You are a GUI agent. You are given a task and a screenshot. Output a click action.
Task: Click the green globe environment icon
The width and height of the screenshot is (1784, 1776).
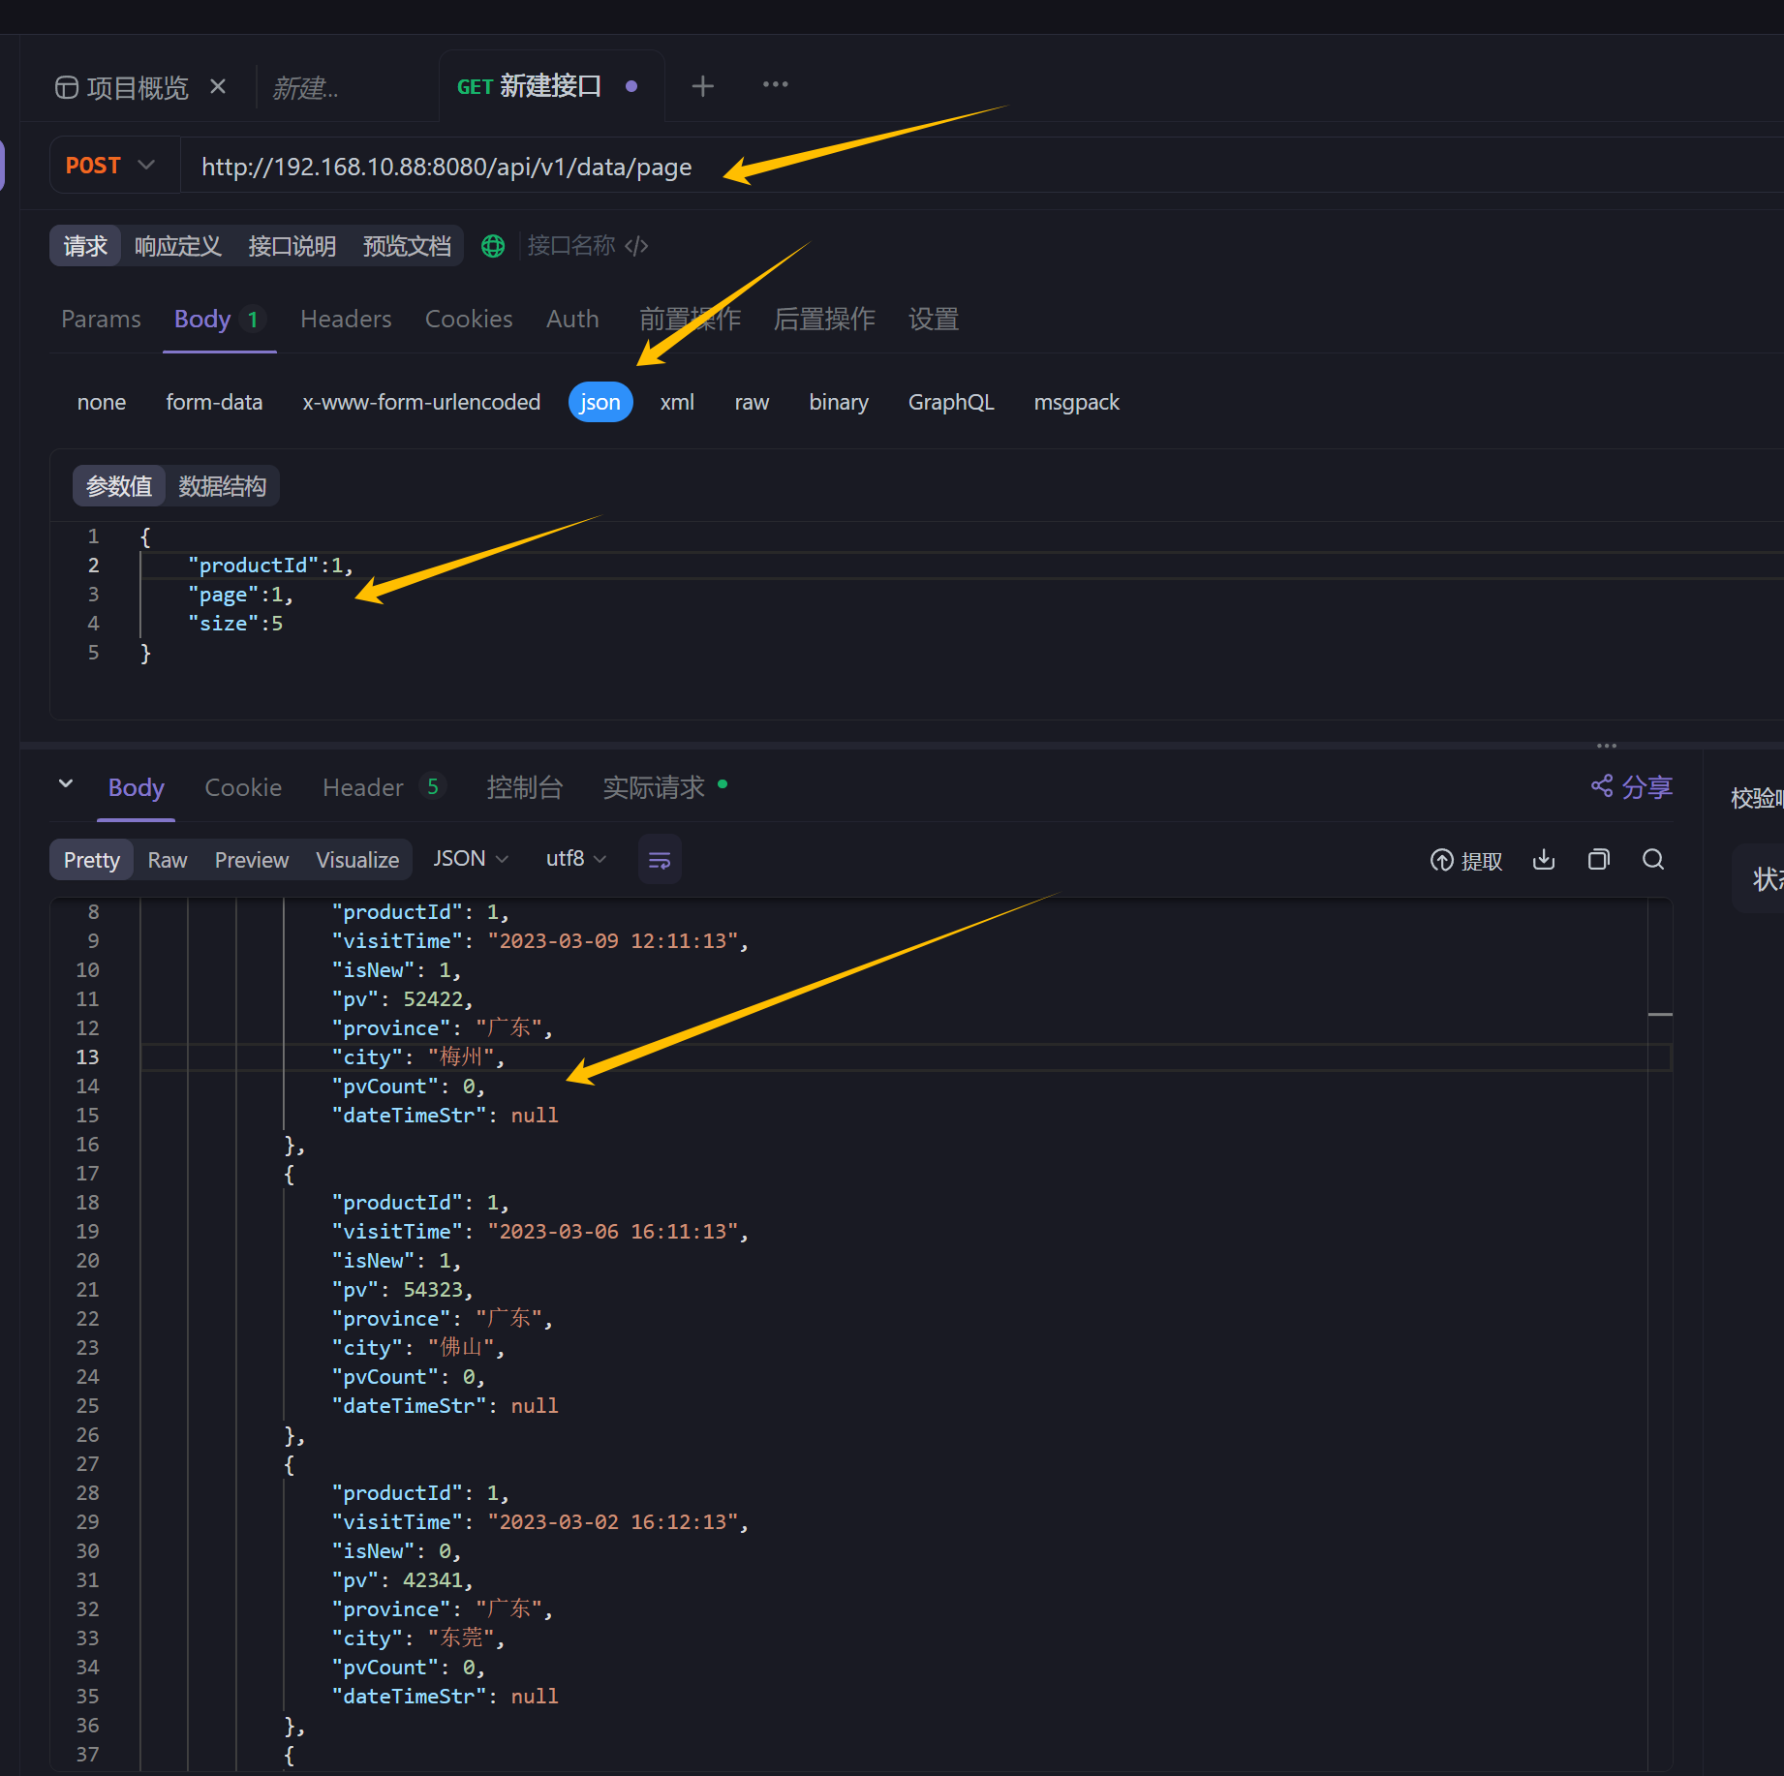click(x=493, y=246)
